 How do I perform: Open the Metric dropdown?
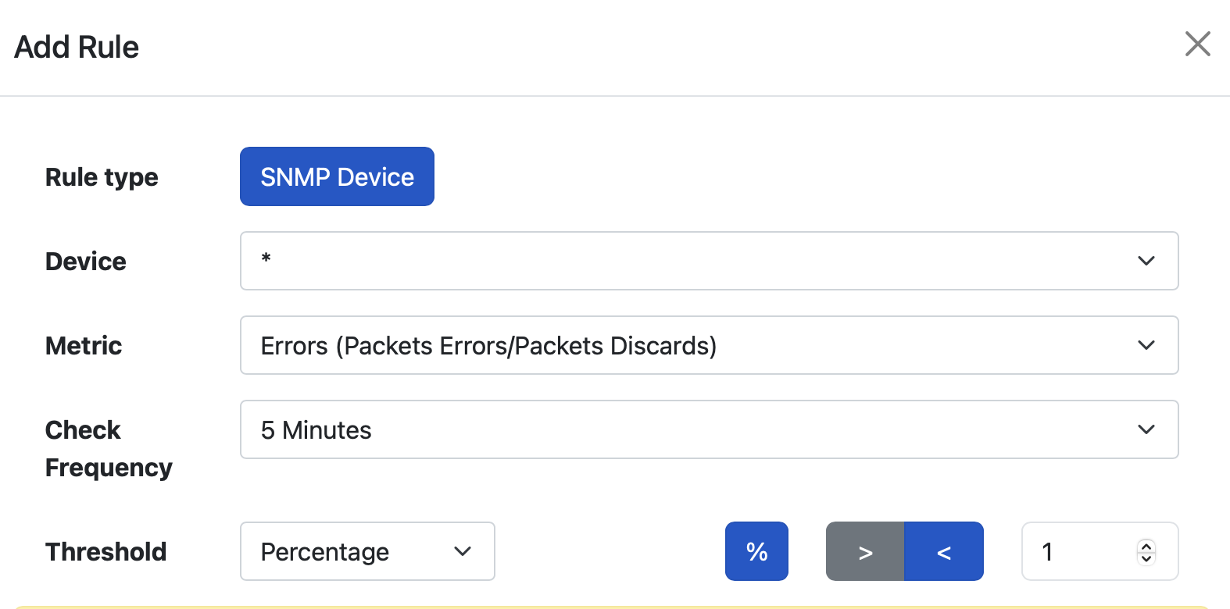click(709, 345)
